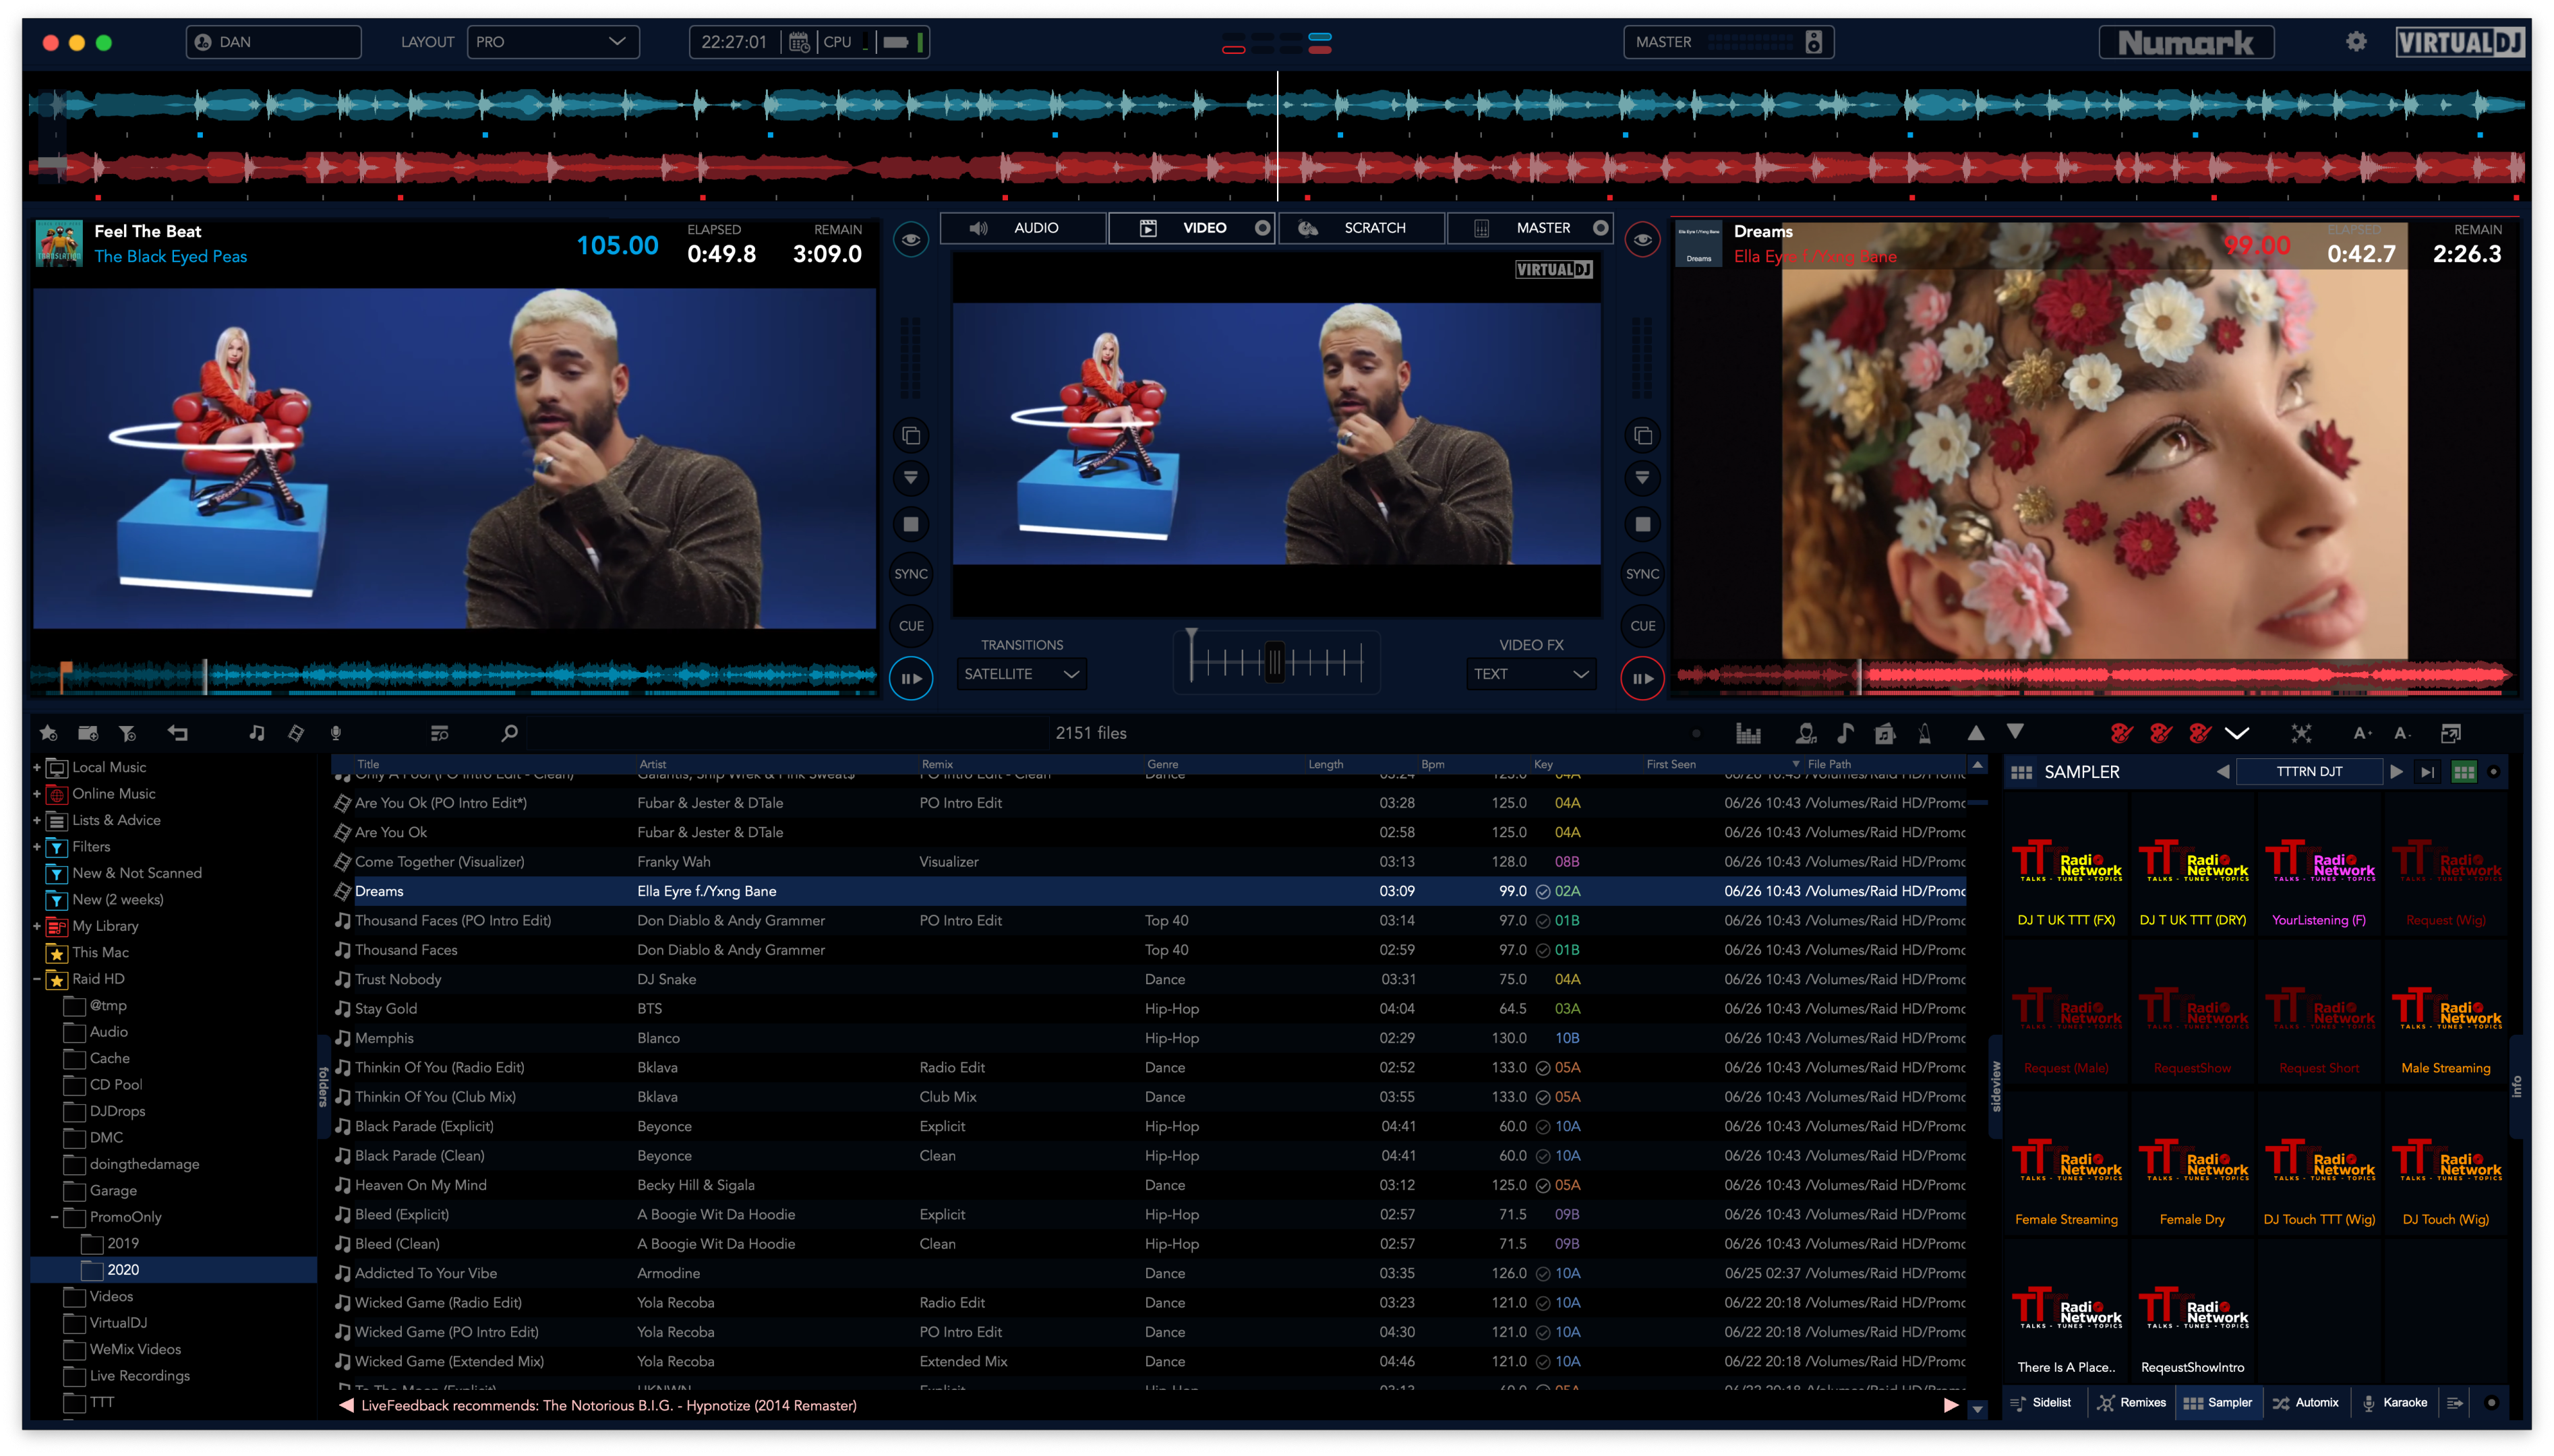Click the left deck clone deck icon
Image resolution: width=2554 pixels, height=1456 pixels.
point(910,435)
